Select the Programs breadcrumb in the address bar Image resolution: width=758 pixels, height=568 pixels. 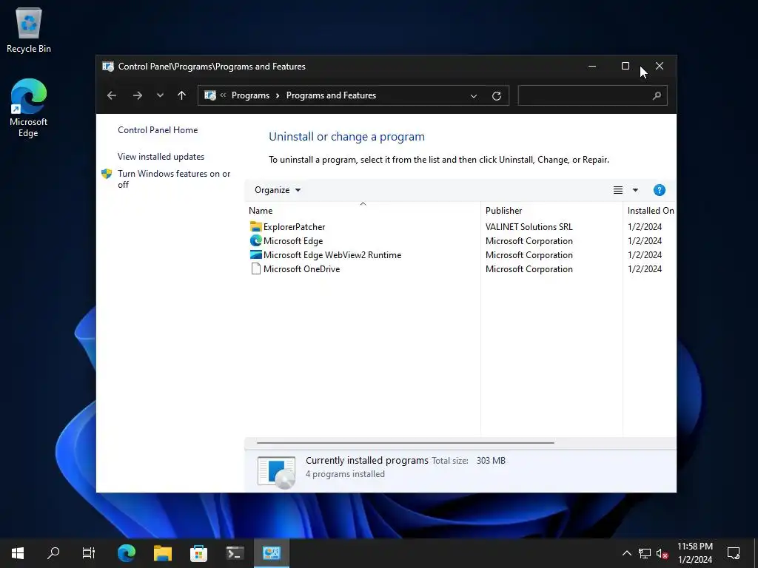(250, 95)
